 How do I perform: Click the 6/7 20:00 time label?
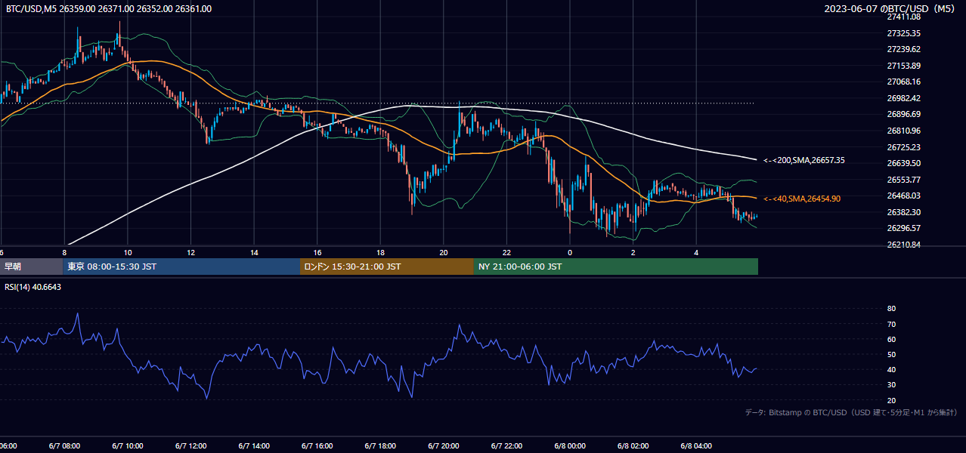pos(443,446)
